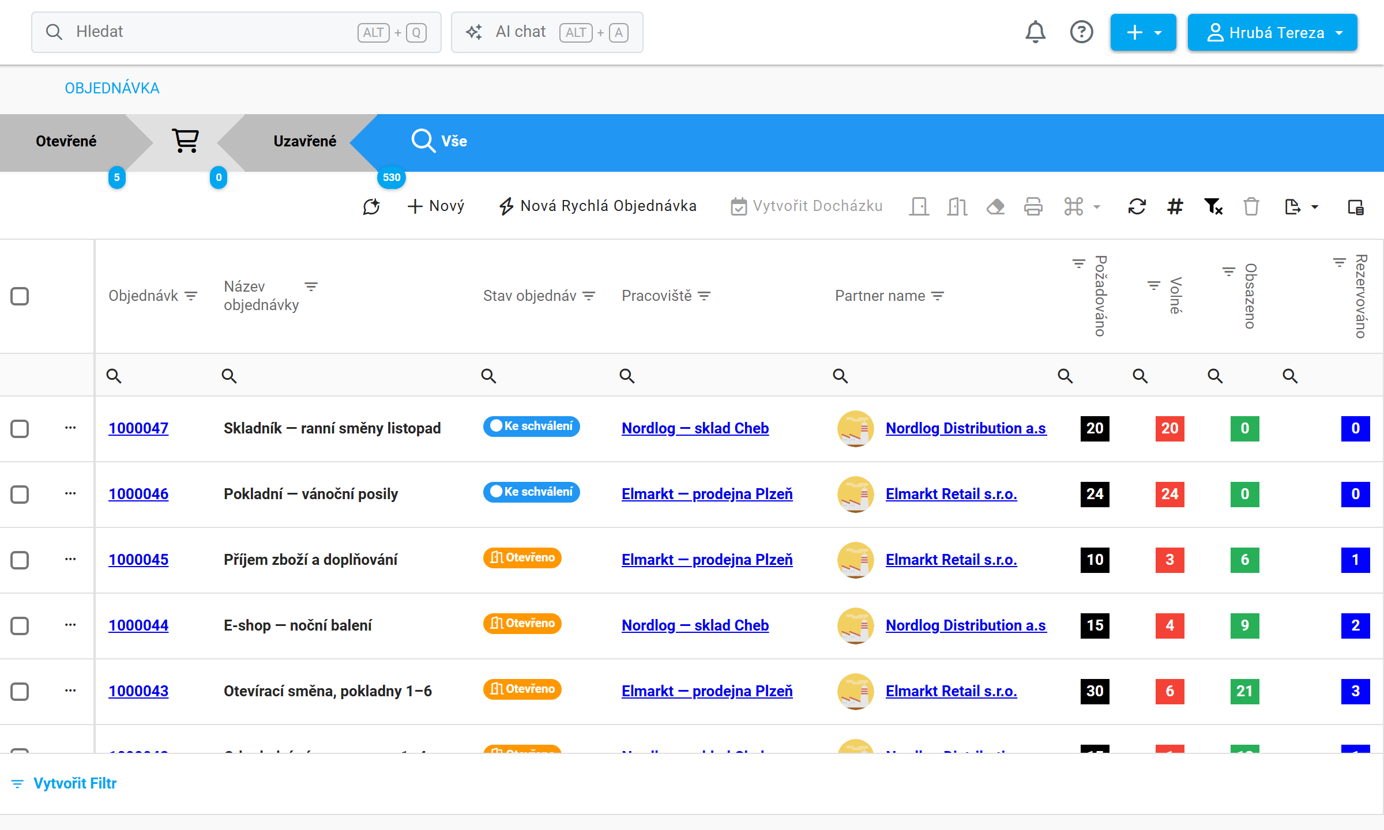Click the reload-with-star icon before Nový
The image size is (1384, 830).
point(371,206)
